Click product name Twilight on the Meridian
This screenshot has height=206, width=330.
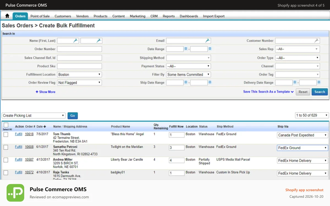tap(127, 147)
